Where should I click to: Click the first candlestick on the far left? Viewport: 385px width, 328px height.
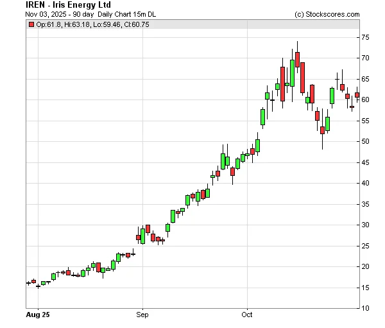pyautogui.click(x=28, y=282)
